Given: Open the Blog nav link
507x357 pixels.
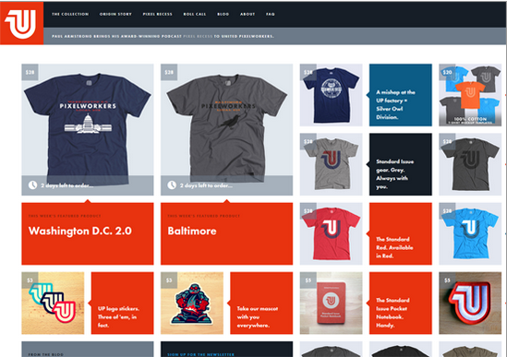Looking at the screenshot, I should [223, 14].
